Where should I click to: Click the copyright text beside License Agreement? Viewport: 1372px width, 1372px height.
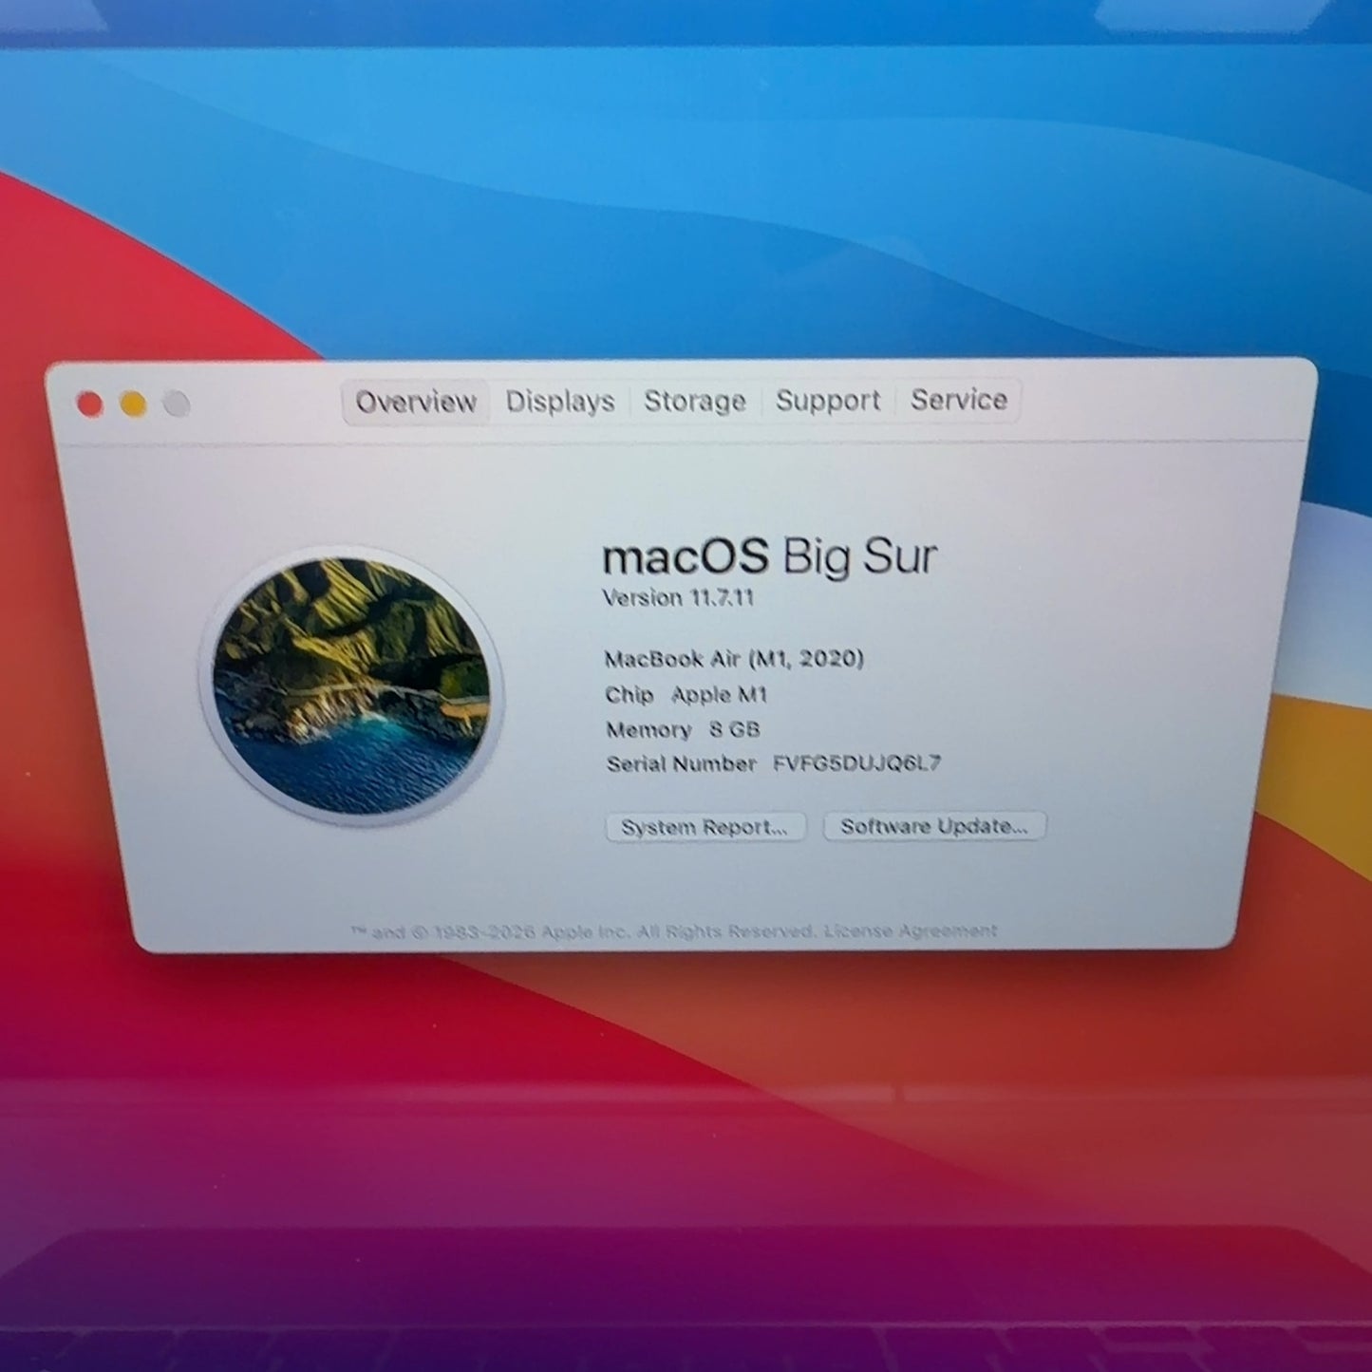(x=583, y=932)
